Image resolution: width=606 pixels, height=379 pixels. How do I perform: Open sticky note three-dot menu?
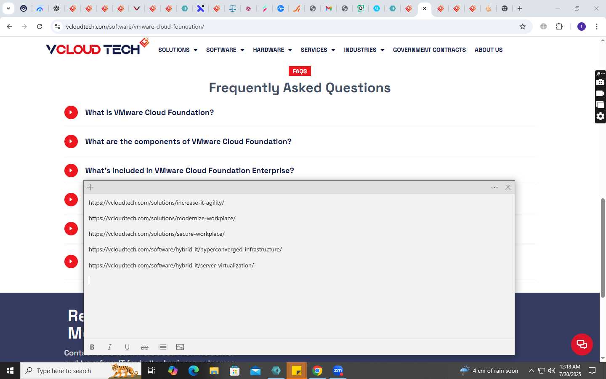pos(494,187)
